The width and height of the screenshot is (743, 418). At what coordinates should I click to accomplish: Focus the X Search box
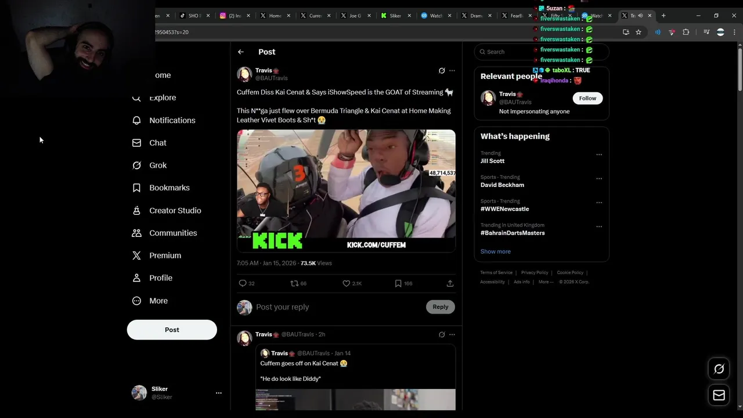pyautogui.click(x=542, y=52)
